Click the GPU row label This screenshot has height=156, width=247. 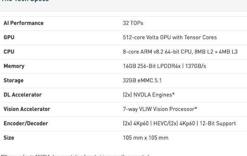point(9,37)
